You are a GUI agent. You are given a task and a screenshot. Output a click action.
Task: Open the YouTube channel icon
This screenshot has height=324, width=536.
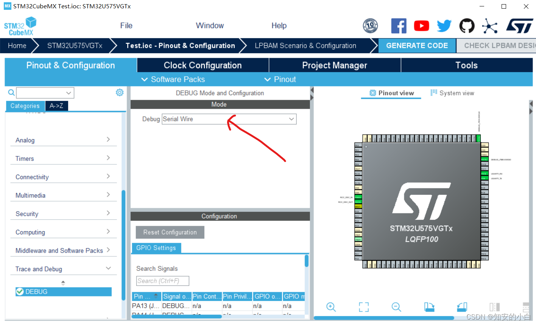(421, 26)
